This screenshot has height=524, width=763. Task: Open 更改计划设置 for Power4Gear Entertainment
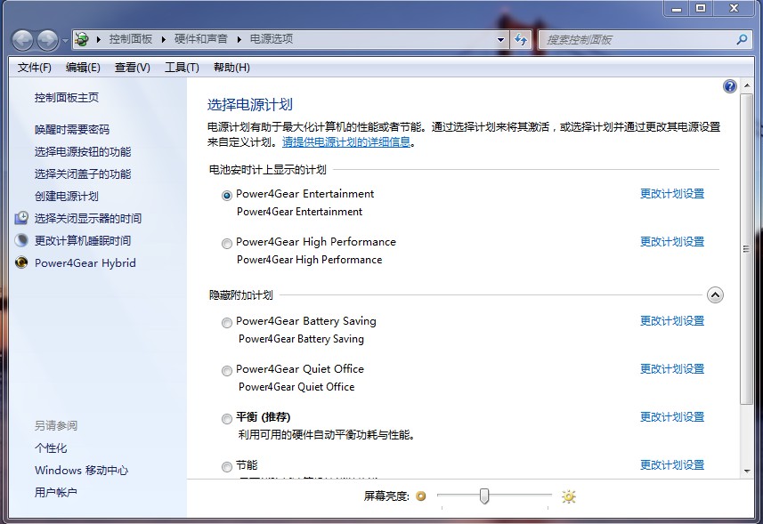click(x=672, y=193)
